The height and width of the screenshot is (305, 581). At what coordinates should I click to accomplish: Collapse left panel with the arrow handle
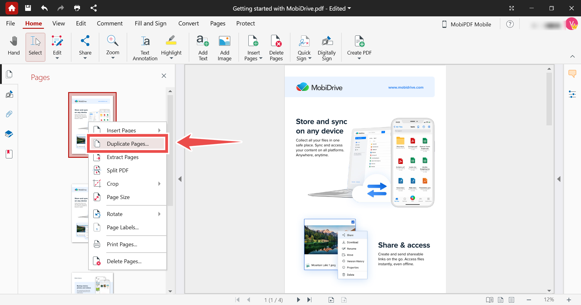180,179
